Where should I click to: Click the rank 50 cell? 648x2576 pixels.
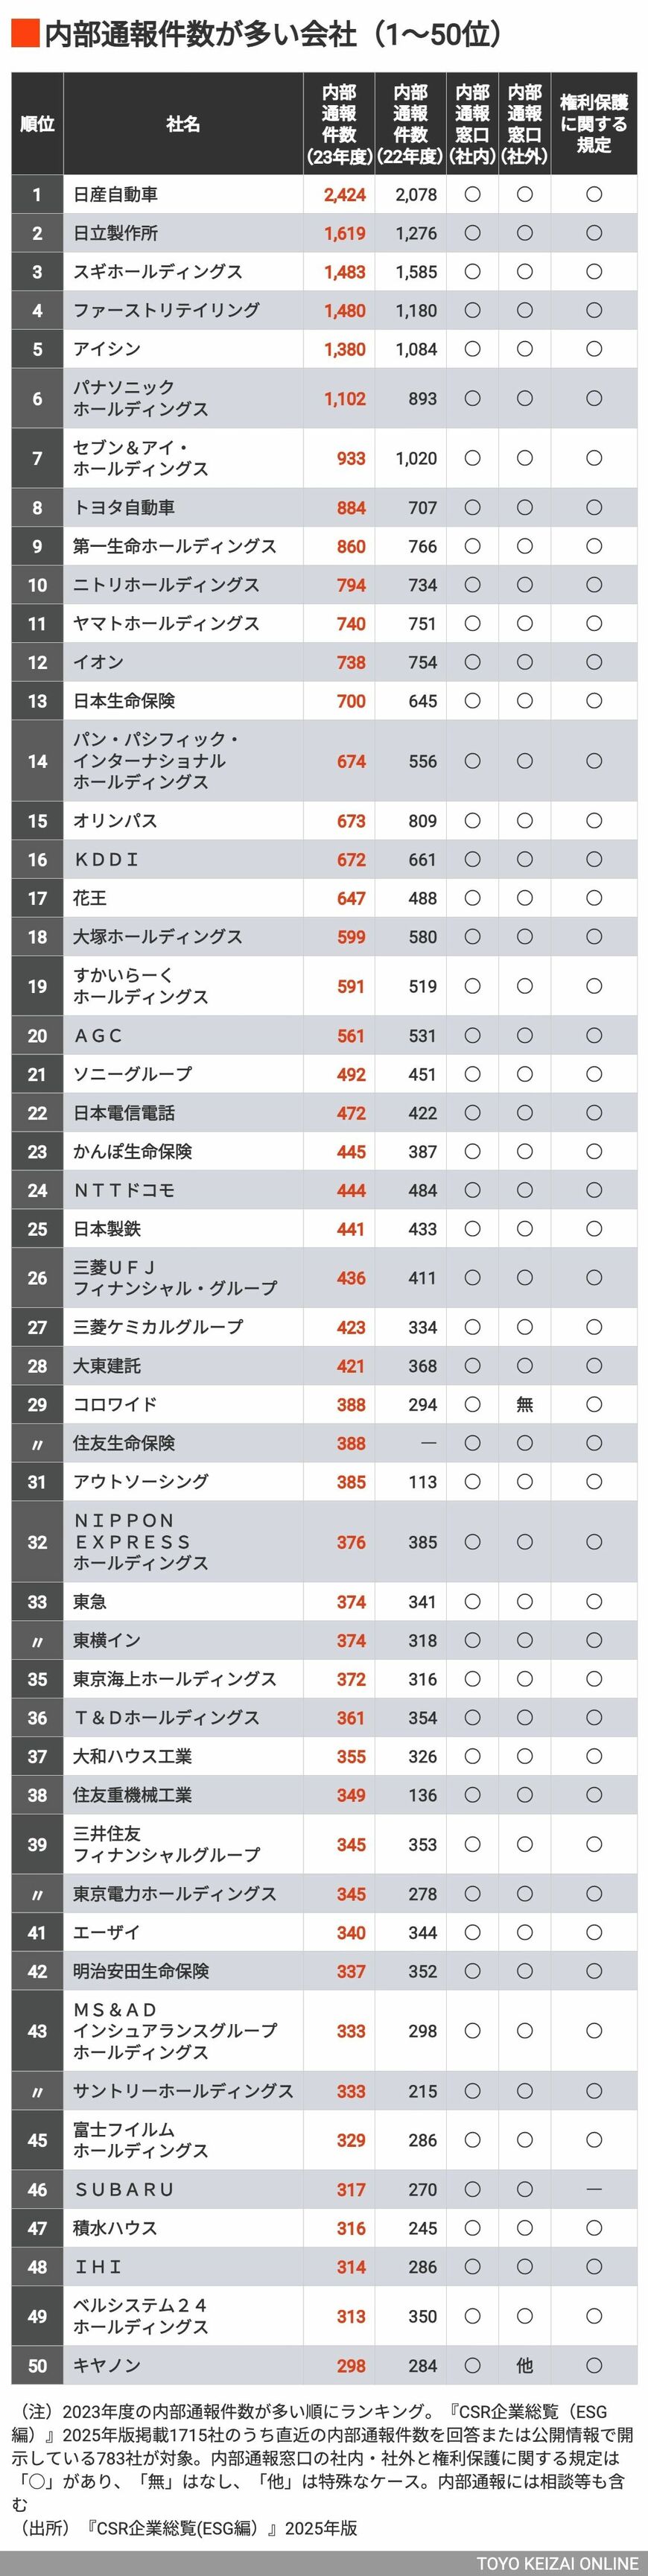click(37, 2365)
